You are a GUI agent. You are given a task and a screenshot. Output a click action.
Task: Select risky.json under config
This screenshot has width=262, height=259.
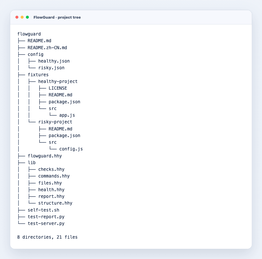pos(51,68)
